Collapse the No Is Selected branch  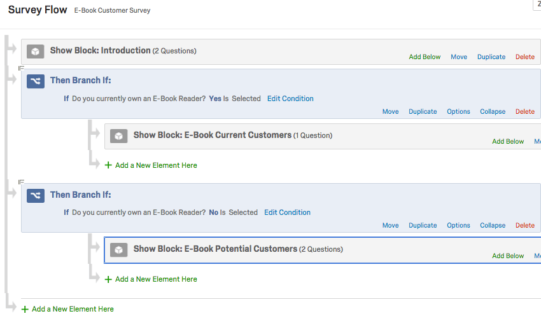point(493,226)
